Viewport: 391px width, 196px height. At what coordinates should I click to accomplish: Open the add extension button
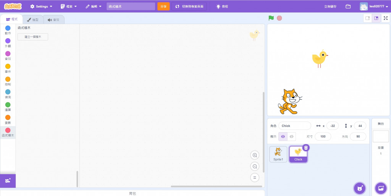[x=8, y=181]
